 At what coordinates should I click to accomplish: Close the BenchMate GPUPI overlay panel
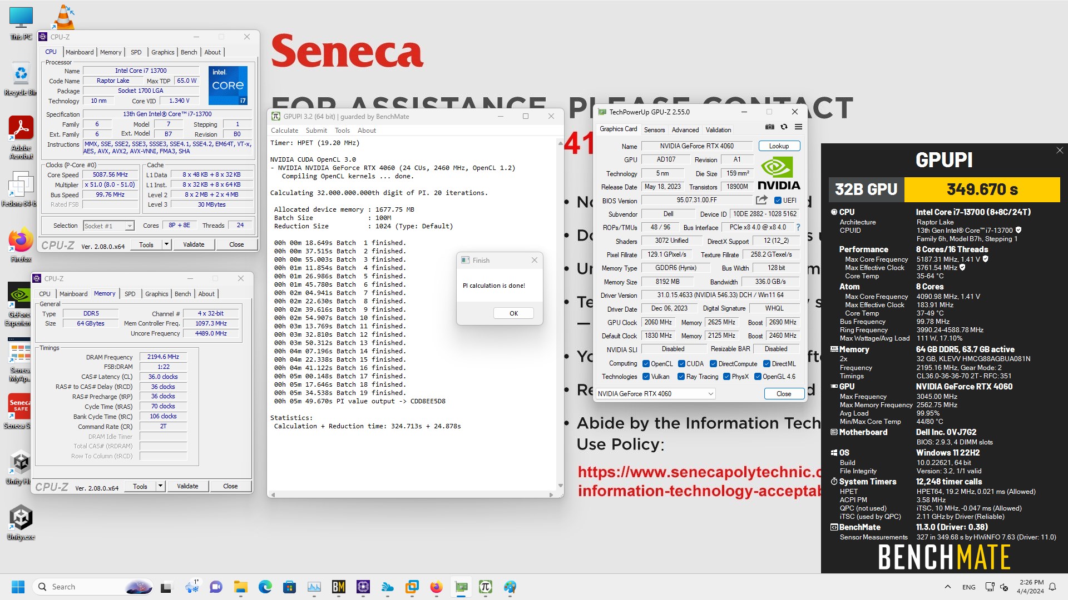tap(1060, 151)
